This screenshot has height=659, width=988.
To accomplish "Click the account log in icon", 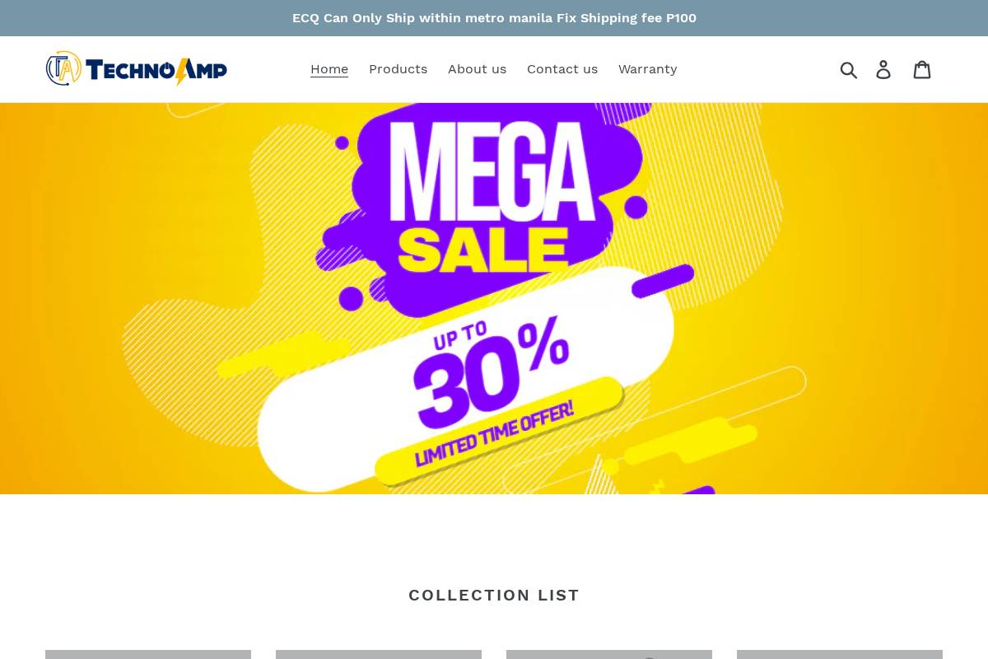I will pos(883,70).
